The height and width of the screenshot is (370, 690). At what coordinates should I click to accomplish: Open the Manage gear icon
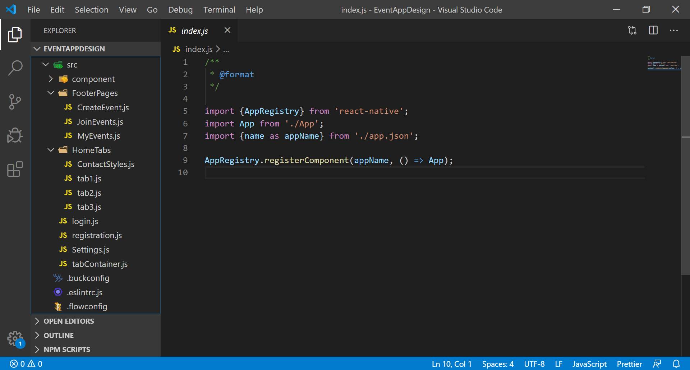[x=15, y=339]
